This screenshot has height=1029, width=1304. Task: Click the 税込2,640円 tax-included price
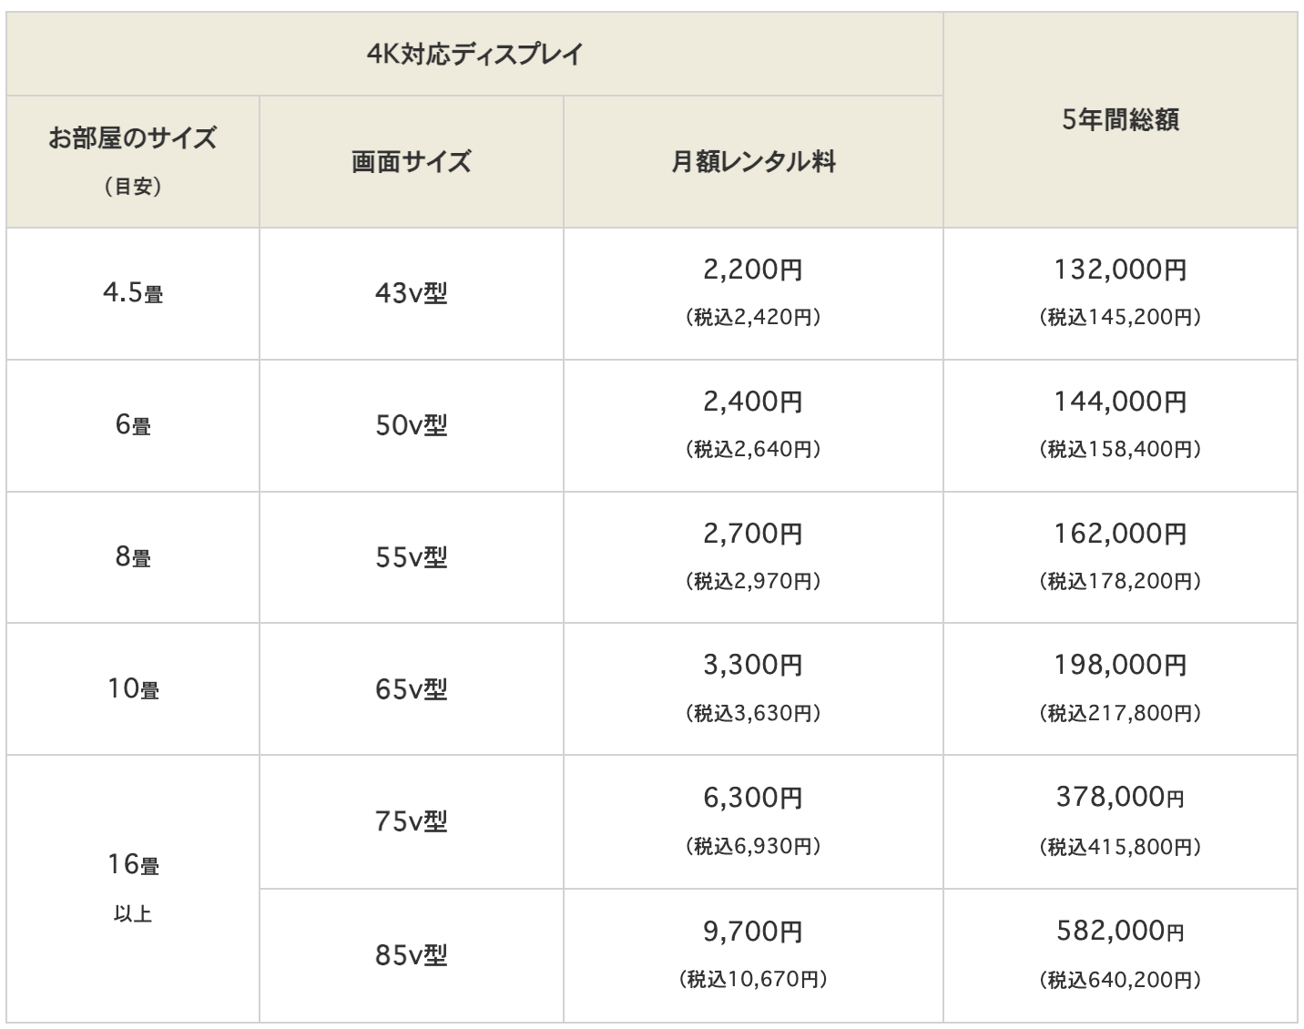(753, 449)
